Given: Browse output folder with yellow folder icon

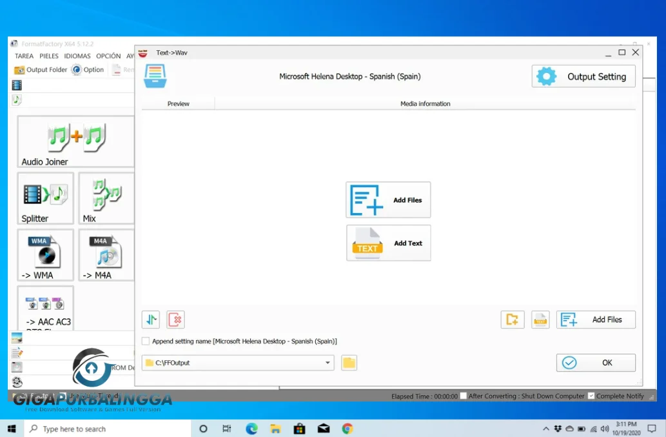Looking at the screenshot, I should click(349, 363).
